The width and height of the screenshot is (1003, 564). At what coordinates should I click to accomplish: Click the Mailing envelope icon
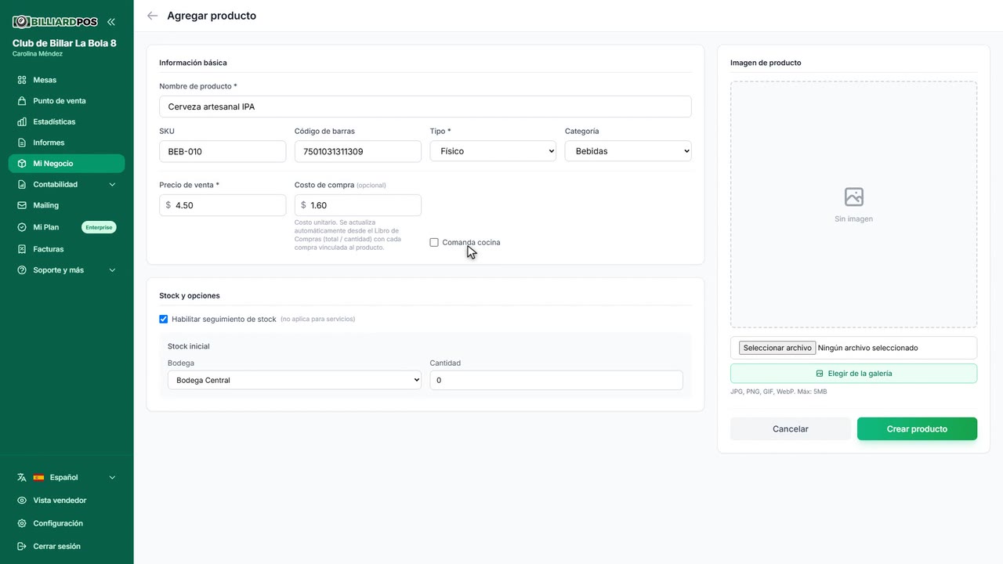[x=22, y=205]
